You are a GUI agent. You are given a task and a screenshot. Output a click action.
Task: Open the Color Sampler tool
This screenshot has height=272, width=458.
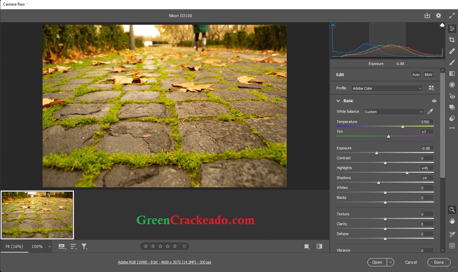click(452, 234)
